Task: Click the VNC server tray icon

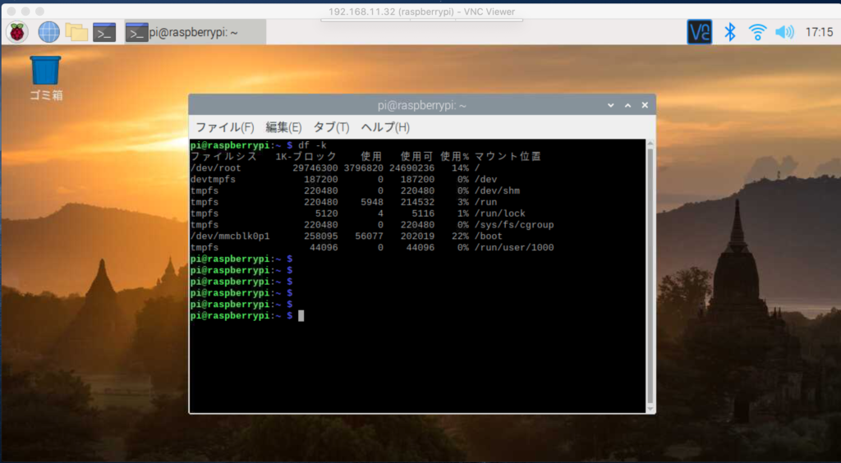Action: [x=699, y=32]
